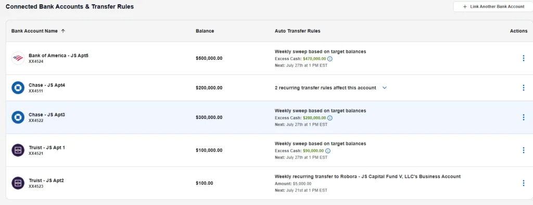Click the $90,000.00 excess cash amount
The image size is (533, 205).
(313, 151)
